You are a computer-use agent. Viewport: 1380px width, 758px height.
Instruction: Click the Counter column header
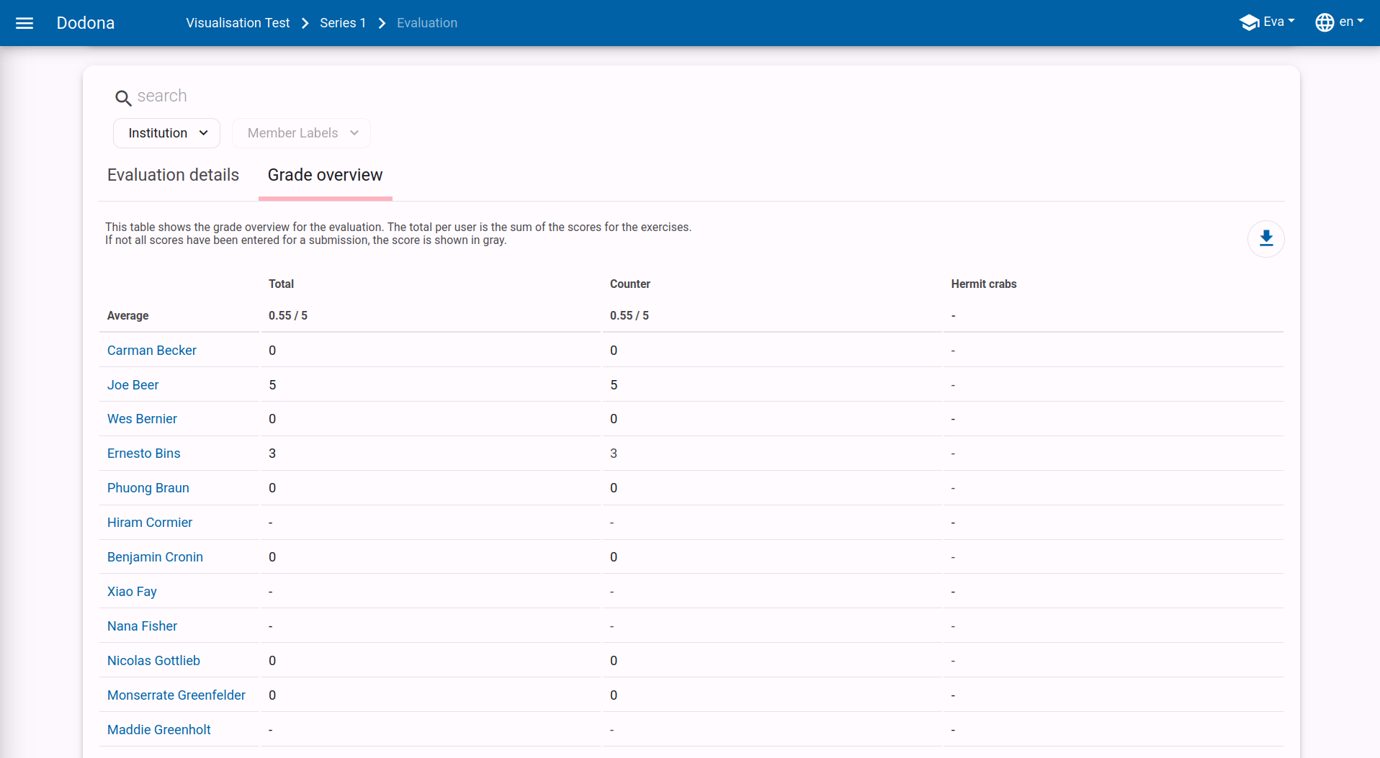tap(630, 284)
